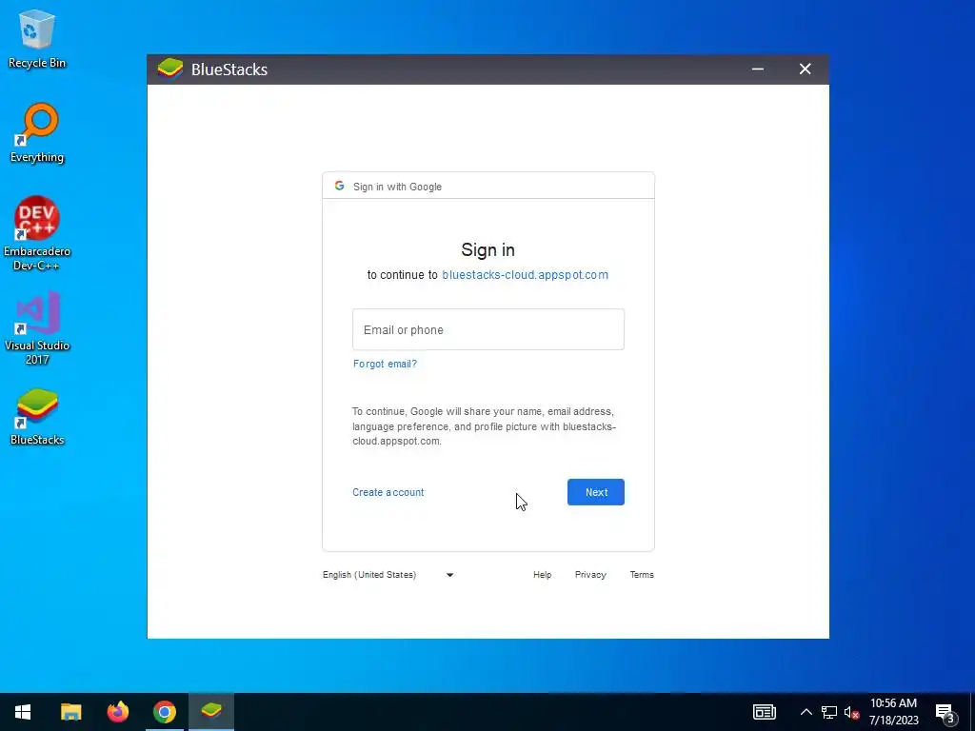
Task: Launch Chrome from the taskbar
Action: coord(164,712)
